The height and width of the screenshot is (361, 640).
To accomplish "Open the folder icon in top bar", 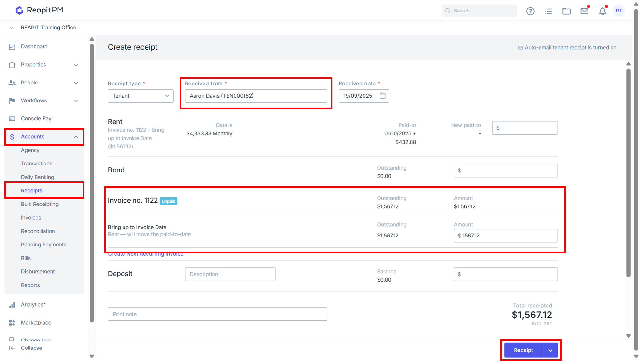I will (x=566, y=11).
